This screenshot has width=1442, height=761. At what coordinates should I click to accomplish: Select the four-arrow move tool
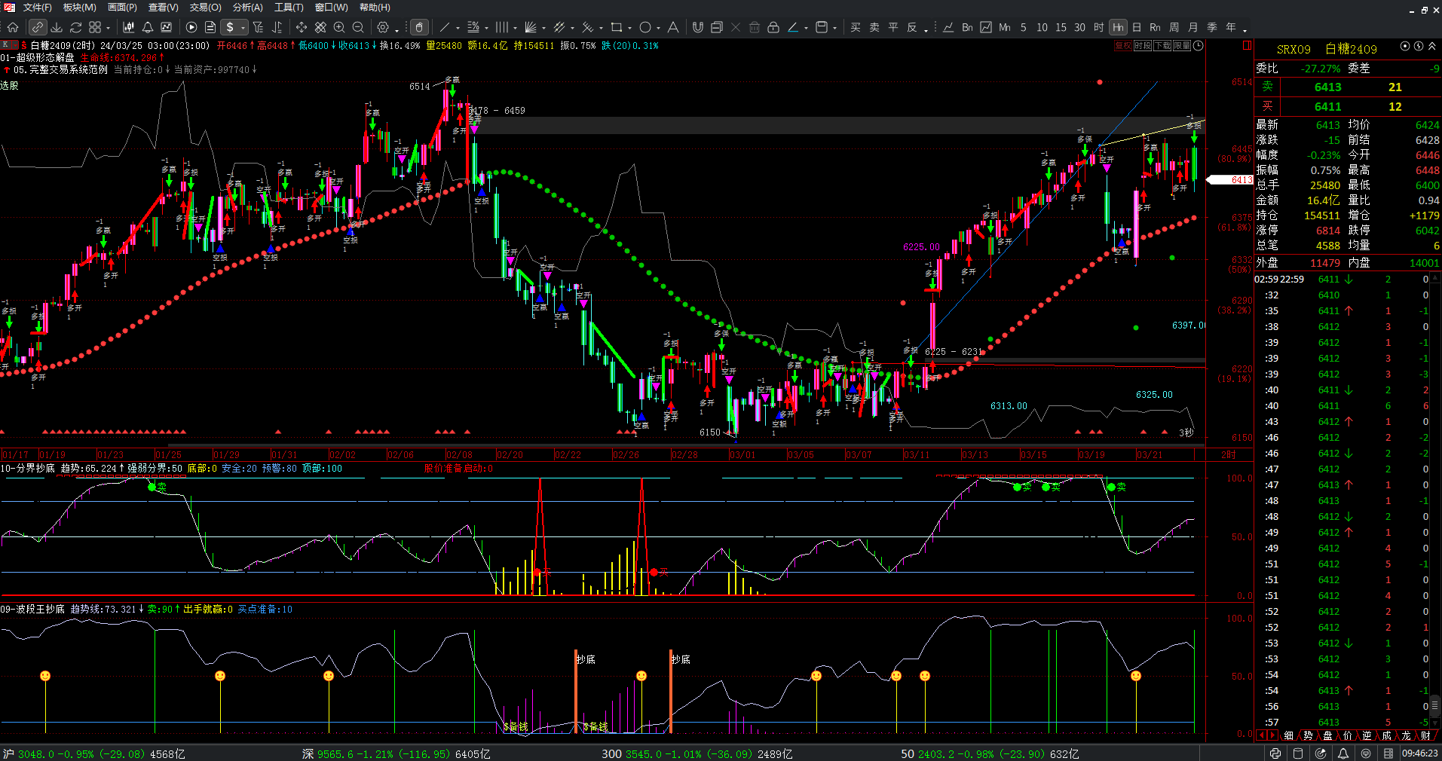(302, 27)
